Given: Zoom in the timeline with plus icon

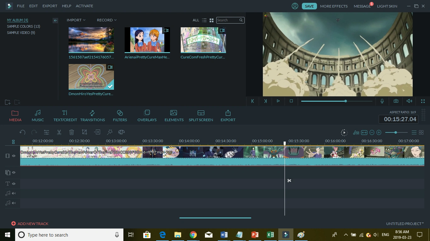Looking at the screenshot, I should click(x=379, y=133).
